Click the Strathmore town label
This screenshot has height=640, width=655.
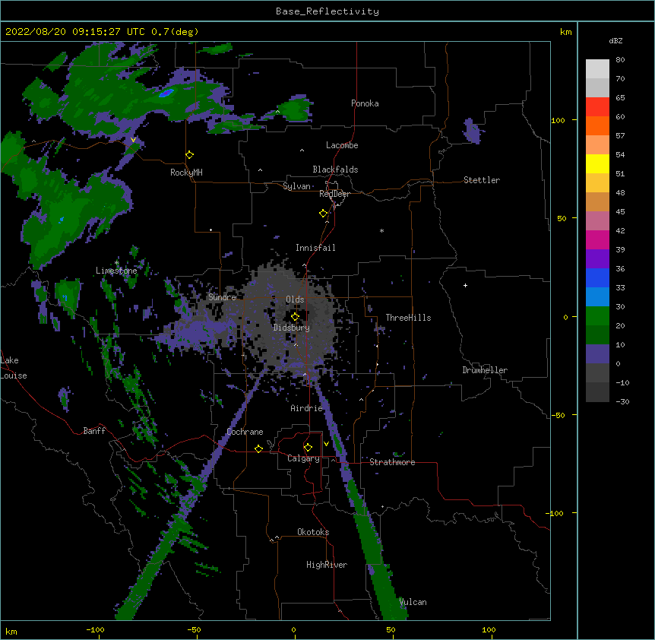point(392,462)
